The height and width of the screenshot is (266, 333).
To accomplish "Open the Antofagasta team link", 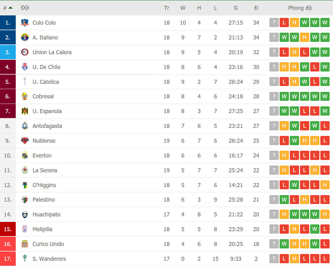I will point(47,126).
